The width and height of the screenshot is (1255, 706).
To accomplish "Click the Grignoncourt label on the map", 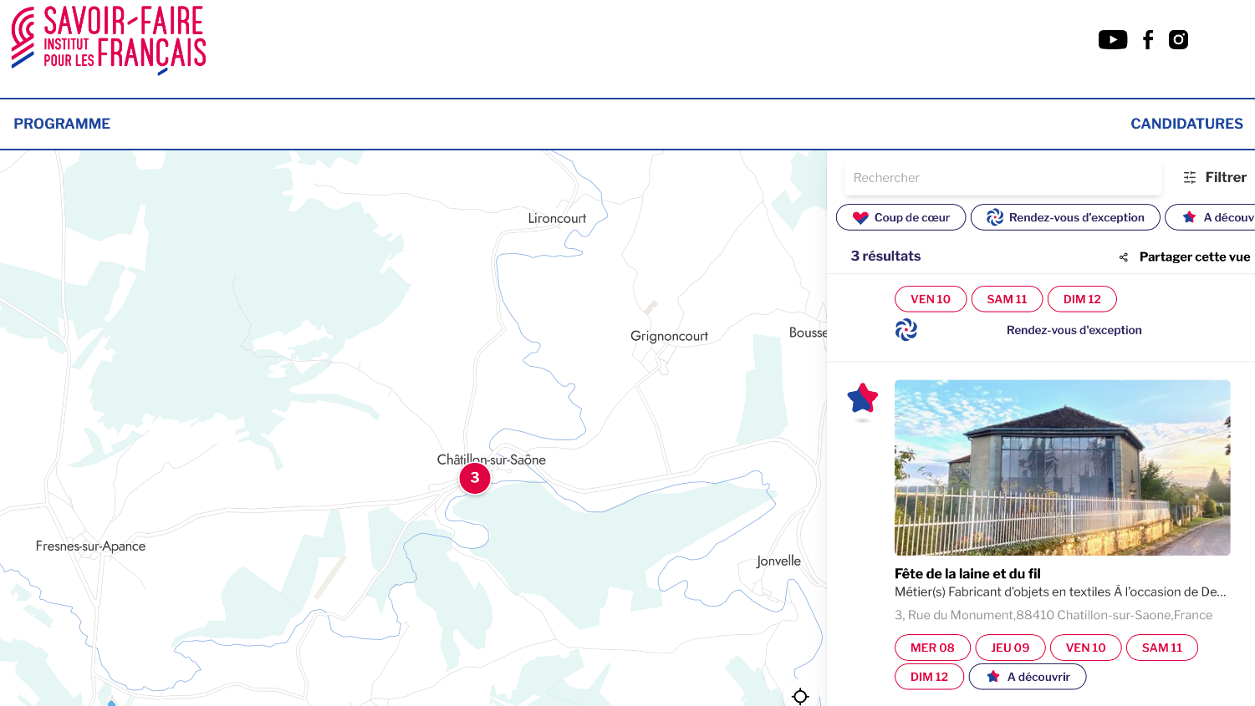I will point(669,336).
